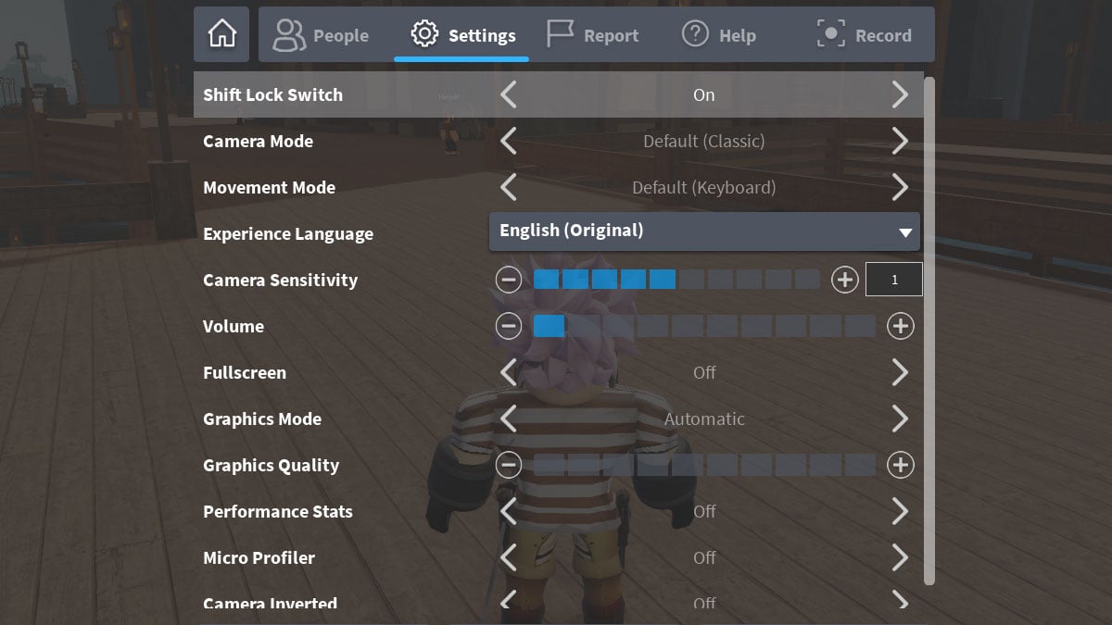This screenshot has width=1112, height=625.
Task: Cycle Graphics Mode with left chevron
Action: [x=509, y=419]
